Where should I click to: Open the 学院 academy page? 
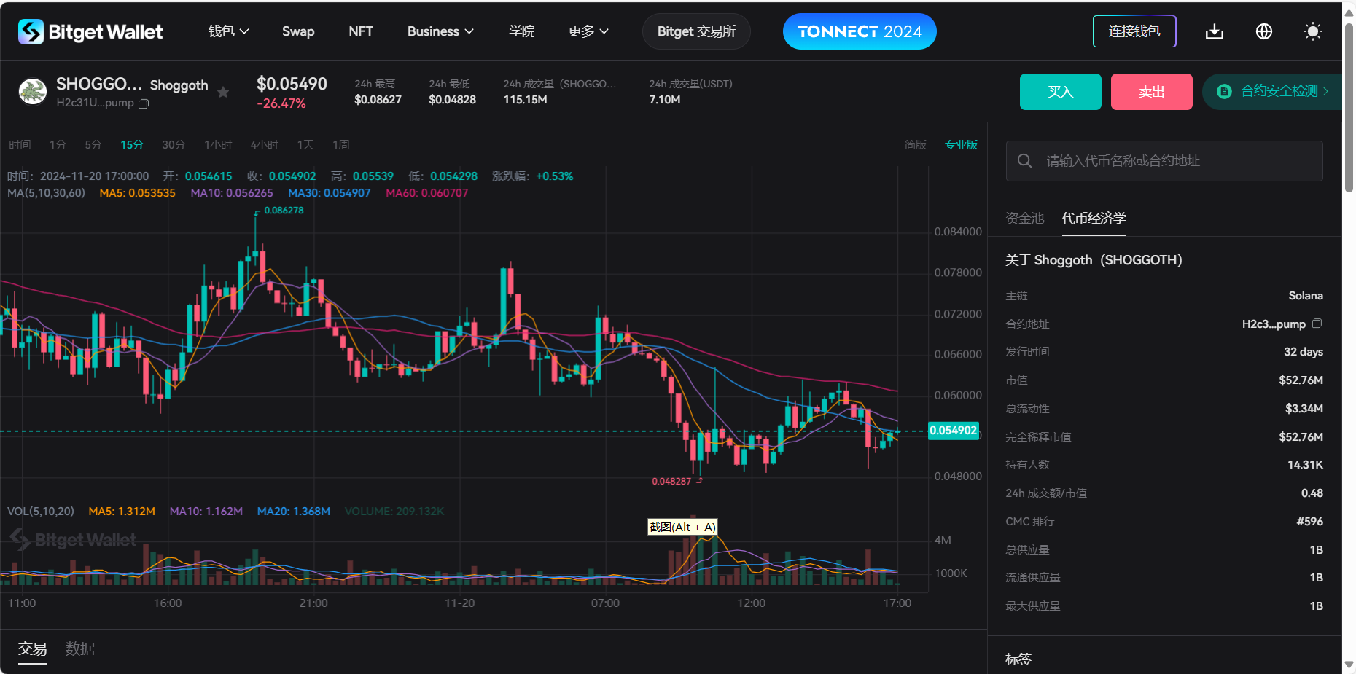522,31
